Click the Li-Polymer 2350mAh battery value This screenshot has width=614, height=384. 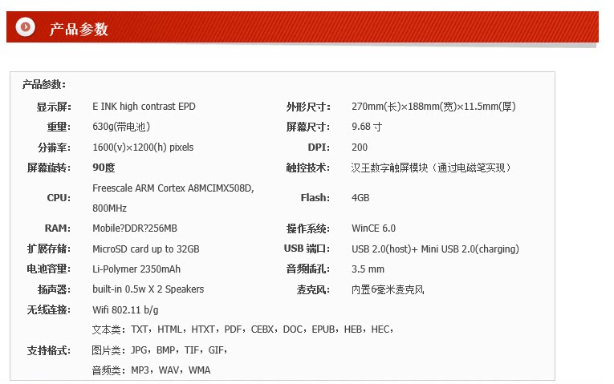[136, 269]
